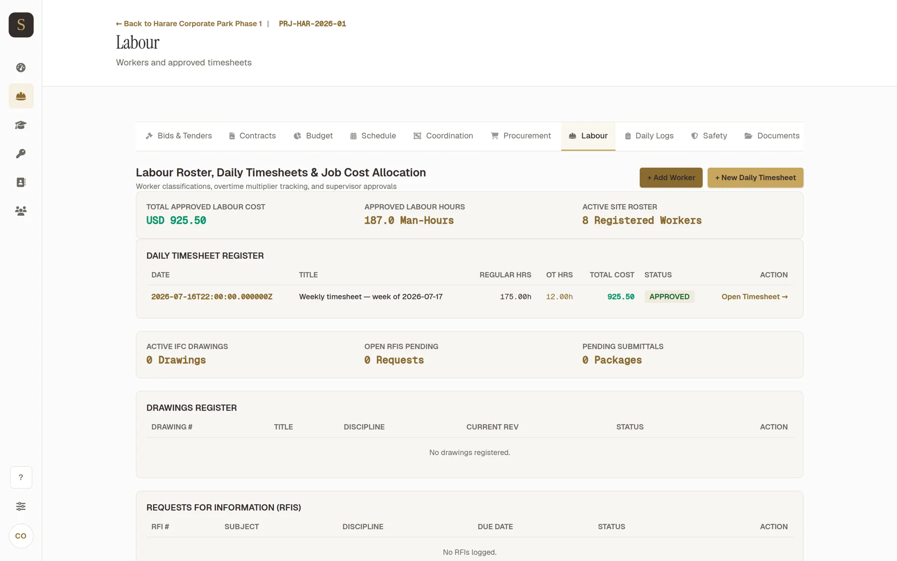Click New Daily Timesheet button

(x=755, y=178)
